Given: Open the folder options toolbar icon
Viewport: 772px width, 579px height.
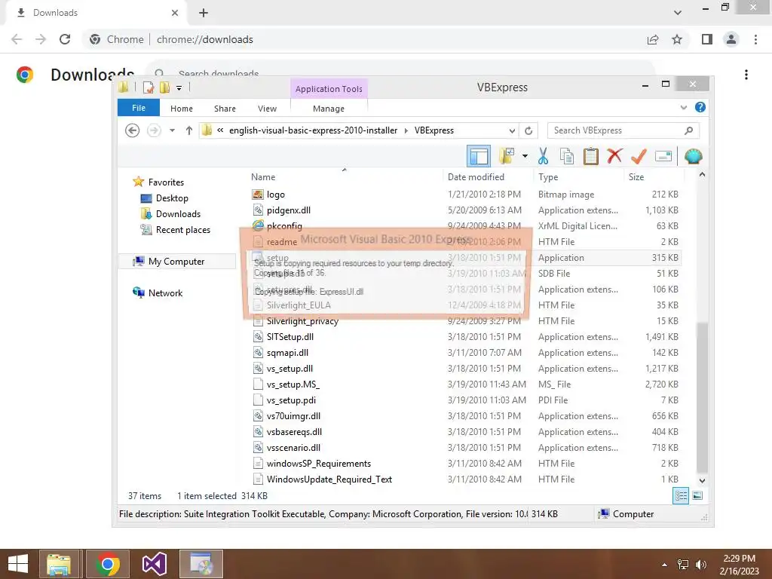Looking at the screenshot, I should (507, 157).
